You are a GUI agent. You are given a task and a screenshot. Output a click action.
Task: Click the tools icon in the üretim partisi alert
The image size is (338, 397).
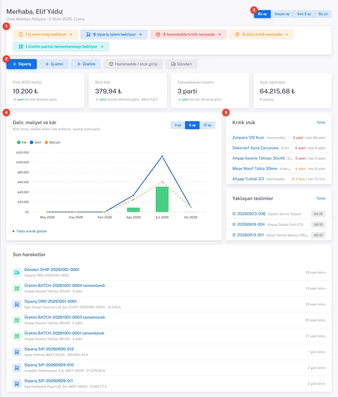coord(21,47)
